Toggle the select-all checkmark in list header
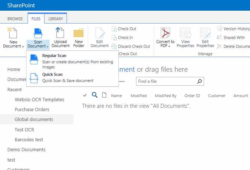 point(85,95)
